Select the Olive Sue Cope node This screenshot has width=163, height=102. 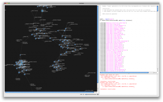pos(88,73)
